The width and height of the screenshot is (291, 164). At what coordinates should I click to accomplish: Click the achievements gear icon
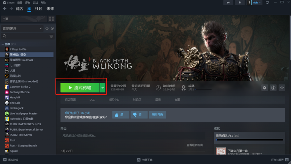click(184, 88)
